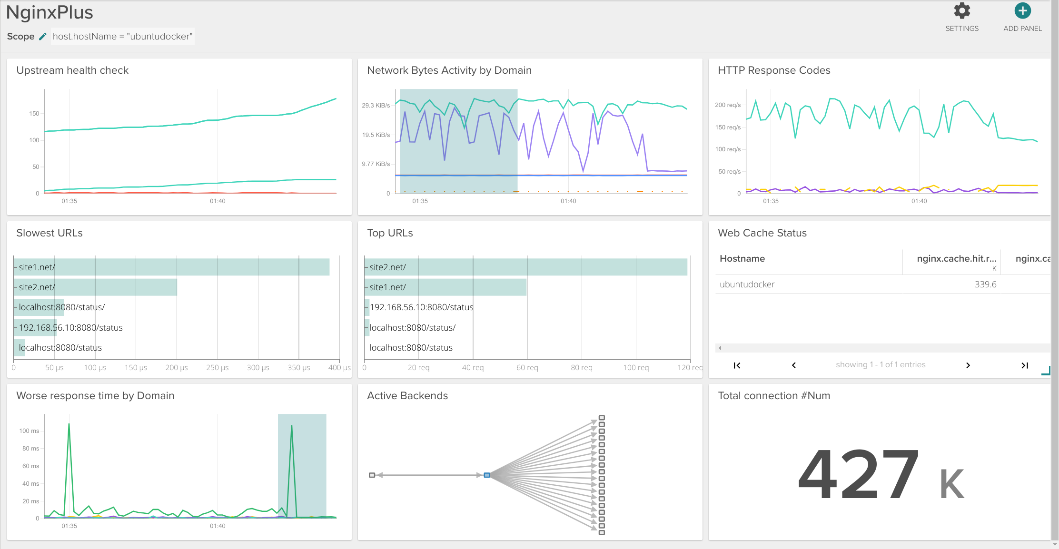Screen dimensions: 1059x549
Task: Click the partly hidden nginx.ca column header
Action: pos(1032,259)
